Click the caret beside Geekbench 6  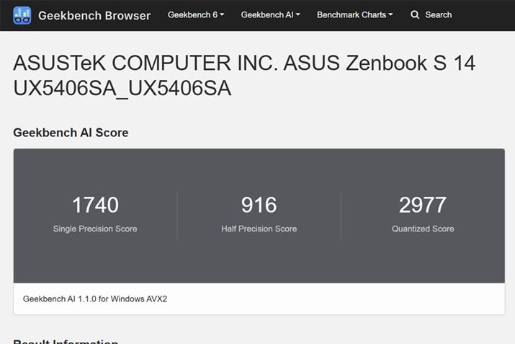(222, 15)
